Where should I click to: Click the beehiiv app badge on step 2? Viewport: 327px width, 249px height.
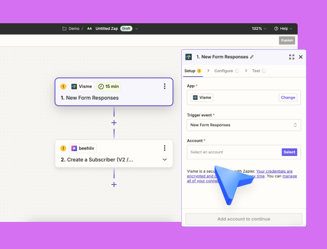(x=83, y=148)
